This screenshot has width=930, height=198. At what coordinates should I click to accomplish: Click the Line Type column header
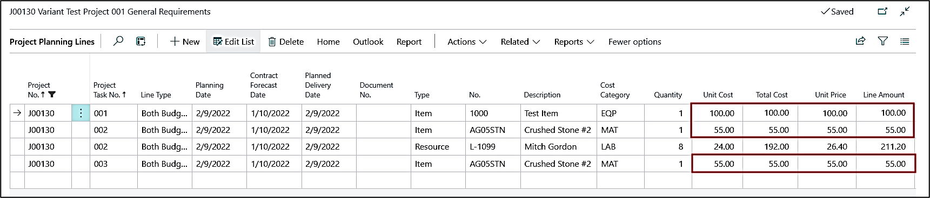click(156, 95)
